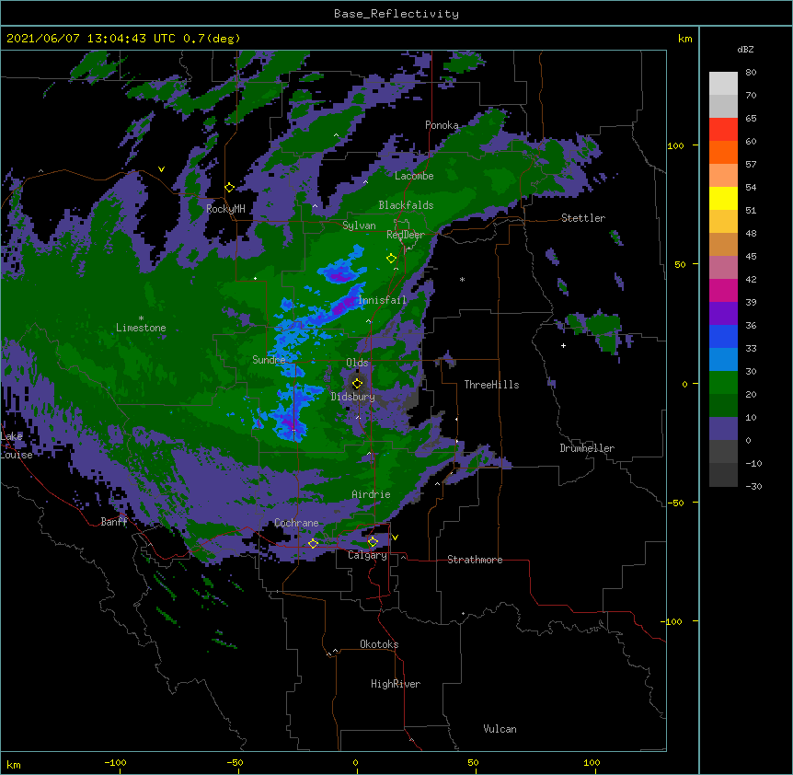This screenshot has height=775, width=793.
Task: Select the Sundre town label
Action: pyautogui.click(x=269, y=360)
